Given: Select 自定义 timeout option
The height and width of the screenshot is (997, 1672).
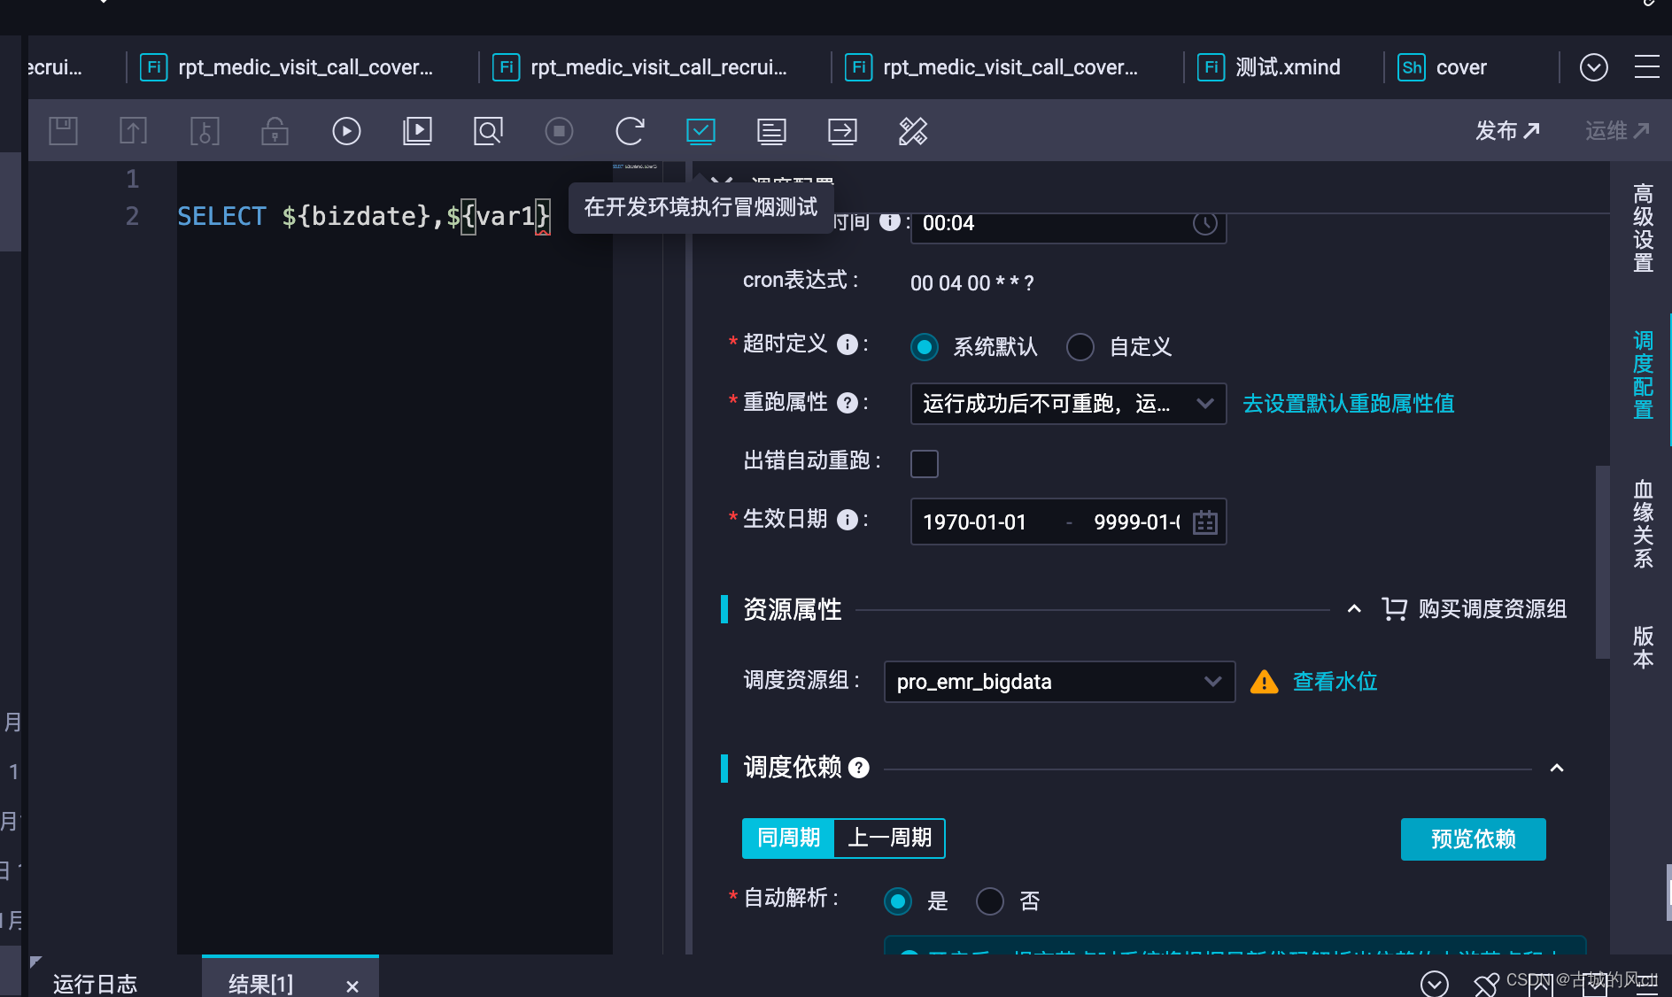Looking at the screenshot, I should click(x=1080, y=347).
